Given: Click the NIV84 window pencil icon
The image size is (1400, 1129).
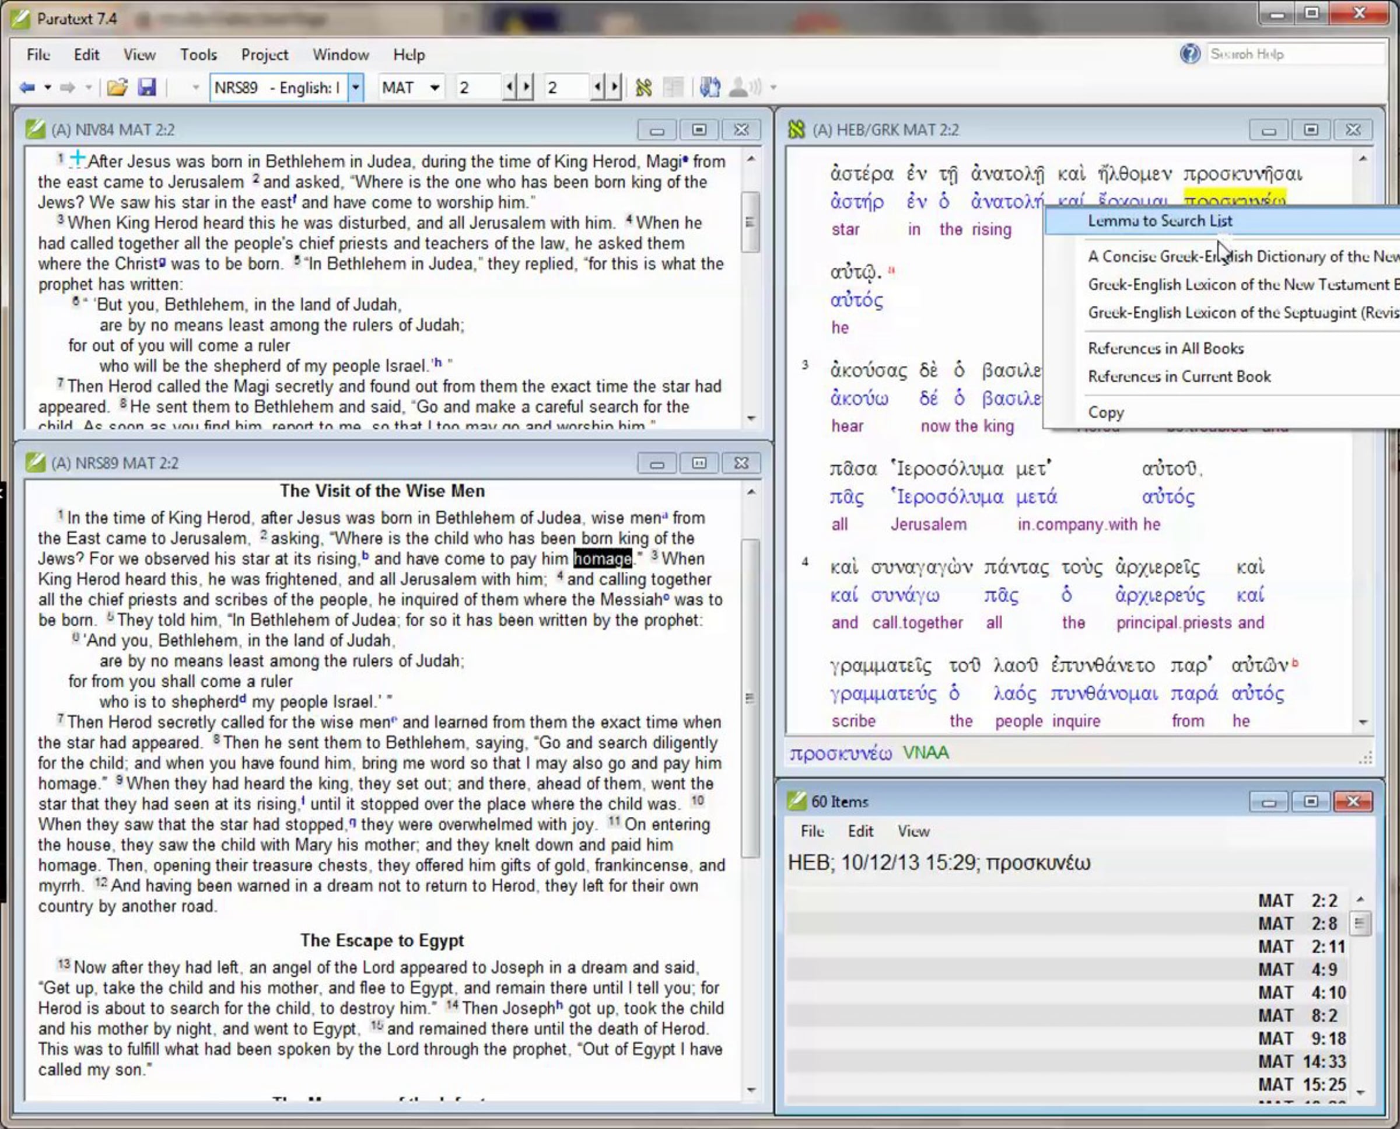Looking at the screenshot, I should point(35,130).
